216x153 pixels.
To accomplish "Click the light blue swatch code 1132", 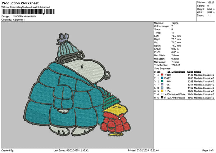I will pos(162,88).
